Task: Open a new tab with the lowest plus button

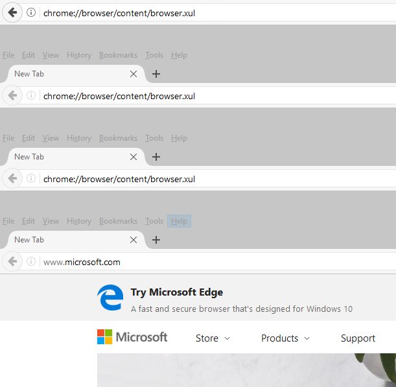Action: (x=156, y=240)
